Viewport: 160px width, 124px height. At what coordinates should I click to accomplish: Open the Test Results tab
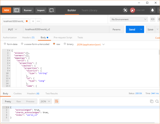click(51, 94)
